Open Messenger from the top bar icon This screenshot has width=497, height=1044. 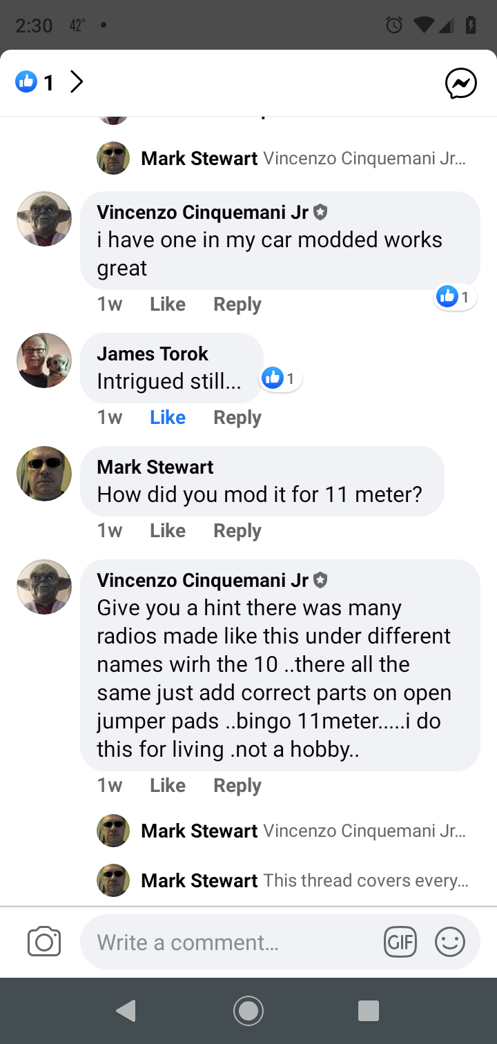point(461,84)
